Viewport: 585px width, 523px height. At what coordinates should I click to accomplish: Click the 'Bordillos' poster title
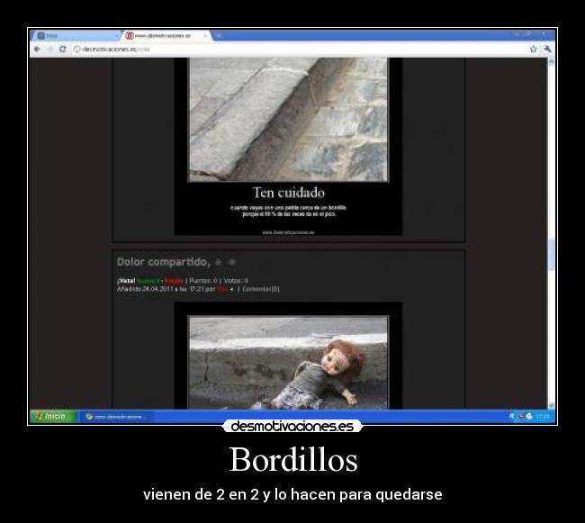(x=293, y=459)
